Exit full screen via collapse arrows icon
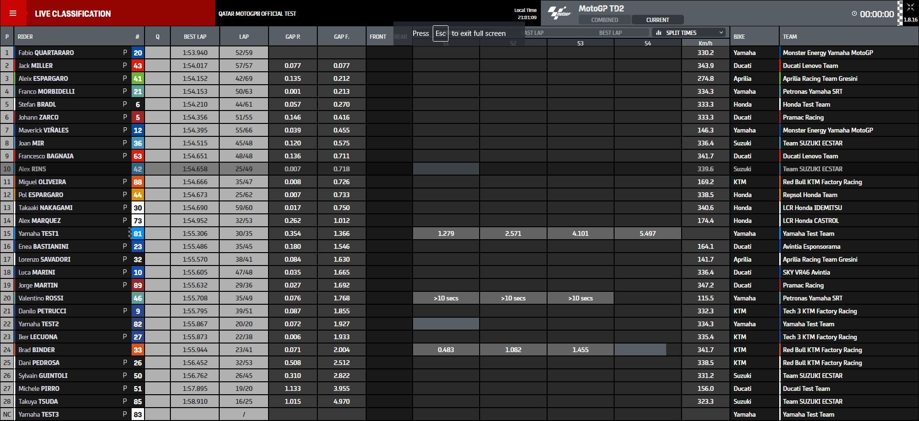Image resolution: width=919 pixels, height=421 pixels. (x=910, y=7)
